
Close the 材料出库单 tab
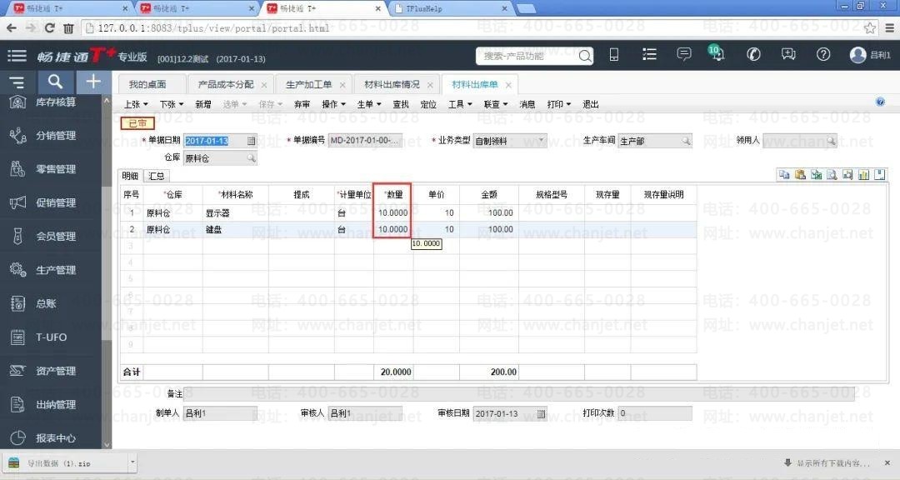(x=508, y=85)
